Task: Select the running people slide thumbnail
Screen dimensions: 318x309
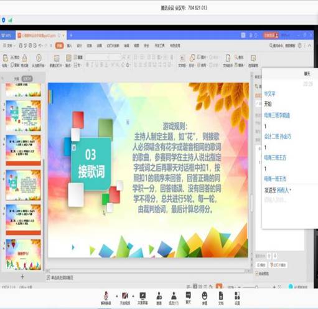Action: click(23, 254)
